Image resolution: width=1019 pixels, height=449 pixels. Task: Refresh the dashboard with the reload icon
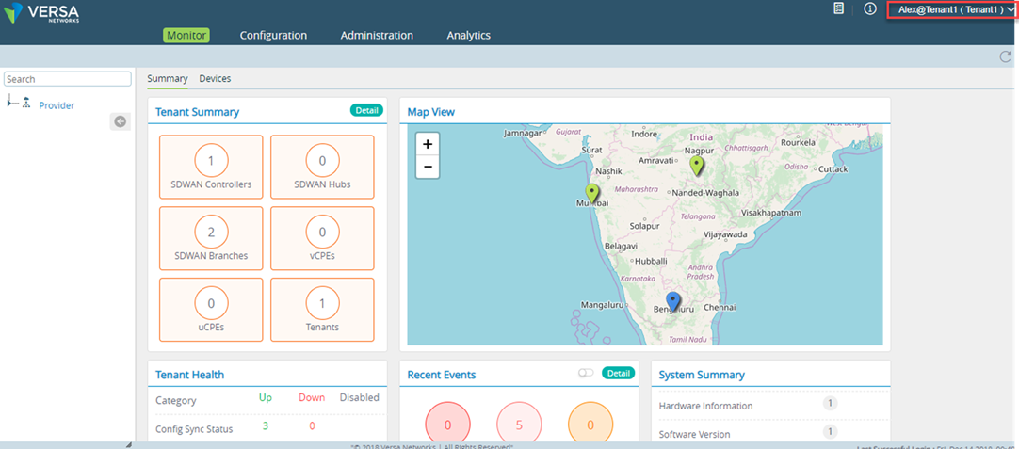(1006, 56)
